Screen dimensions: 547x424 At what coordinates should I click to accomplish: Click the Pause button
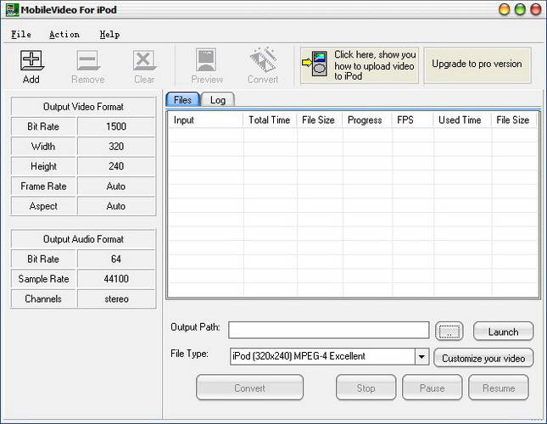[433, 388]
